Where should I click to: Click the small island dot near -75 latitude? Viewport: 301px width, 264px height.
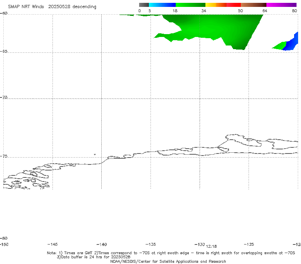point(95,154)
